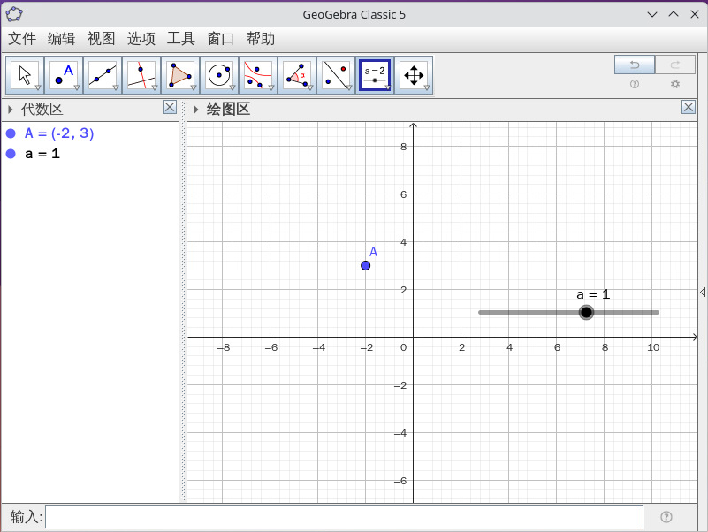This screenshot has width=708, height=532.
Task: Open Angle tool dropdown triangle
Action: [310, 87]
